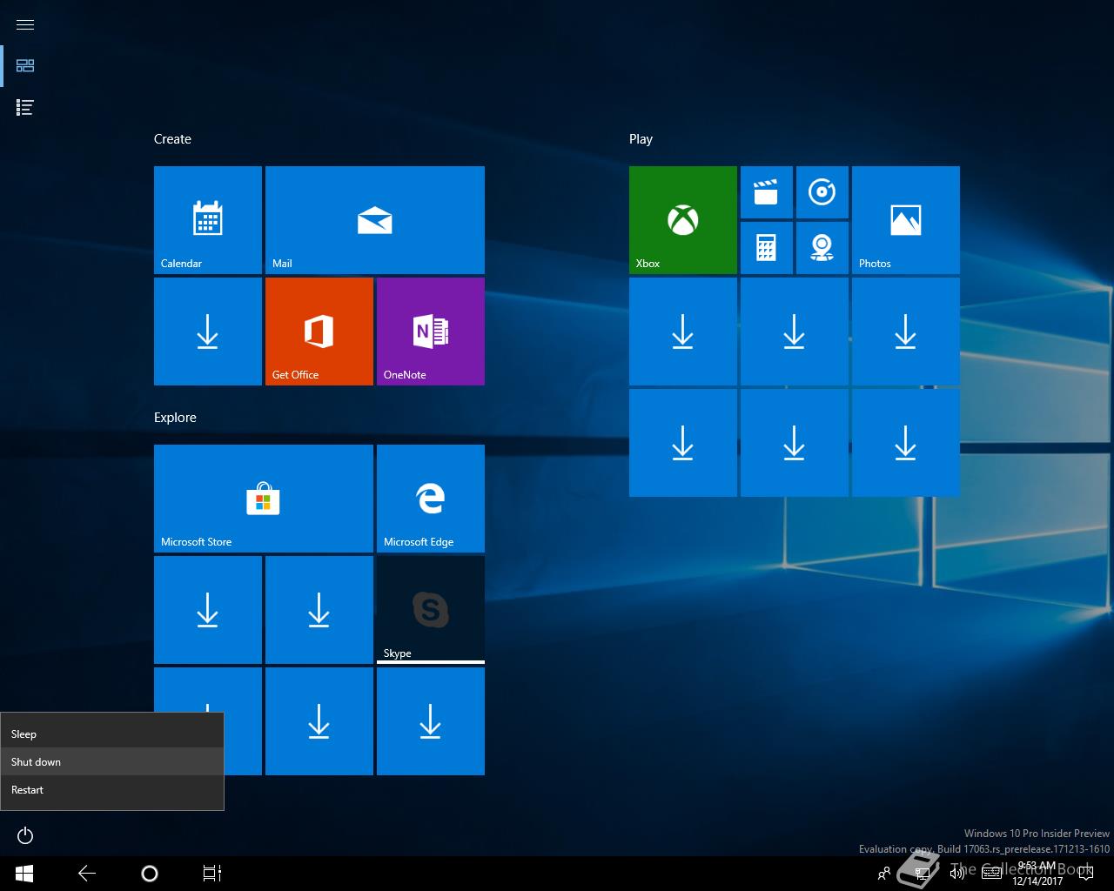1114x891 pixels.
Task: Click the Play group header
Action: pos(641,139)
